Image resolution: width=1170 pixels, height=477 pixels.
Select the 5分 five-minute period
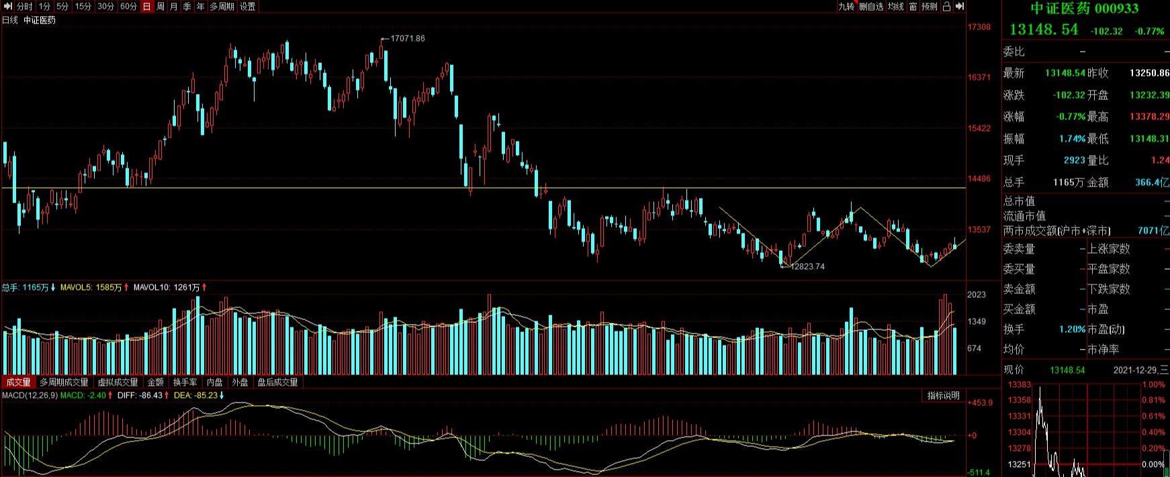point(62,6)
